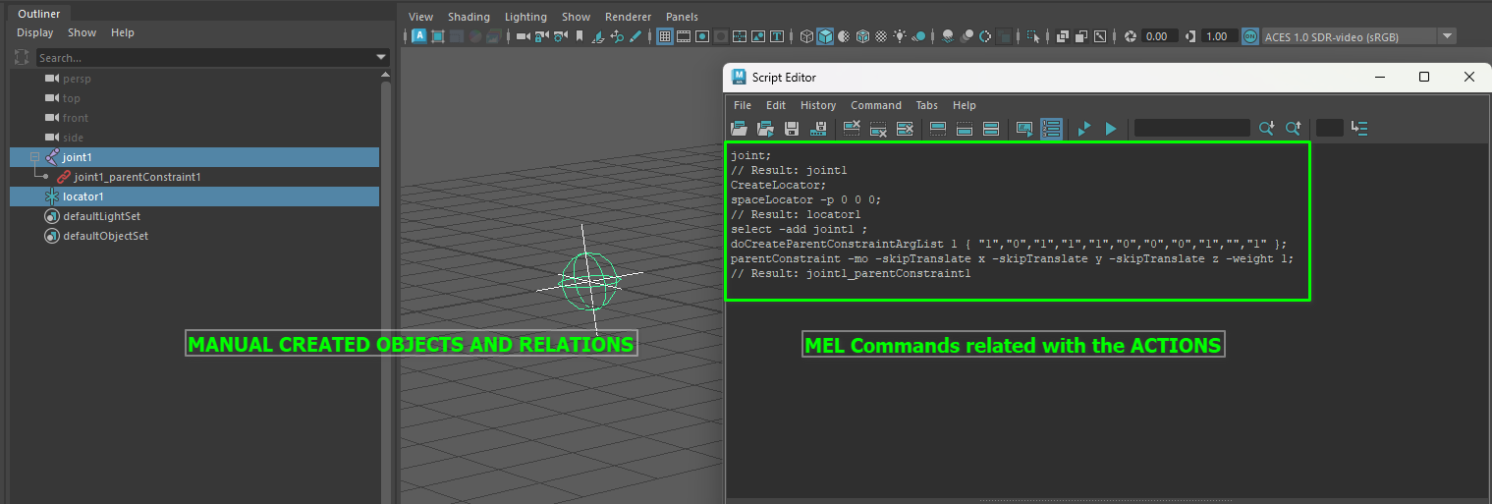Toggle Smooth Shade All cube icon
The image size is (1492, 504).
[825, 36]
